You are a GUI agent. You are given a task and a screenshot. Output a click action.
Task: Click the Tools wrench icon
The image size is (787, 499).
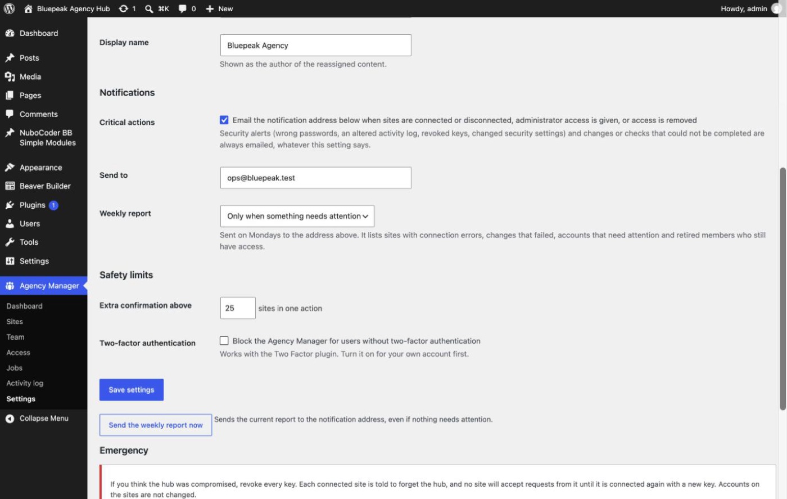point(10,242)
